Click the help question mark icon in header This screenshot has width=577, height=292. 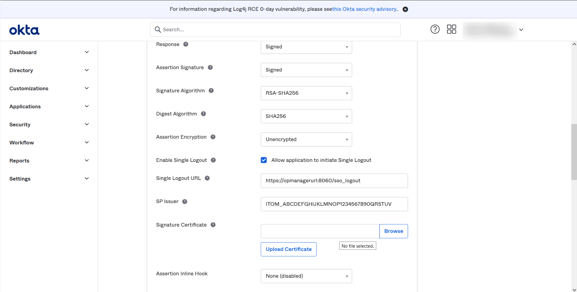click(x=435, y=29)
